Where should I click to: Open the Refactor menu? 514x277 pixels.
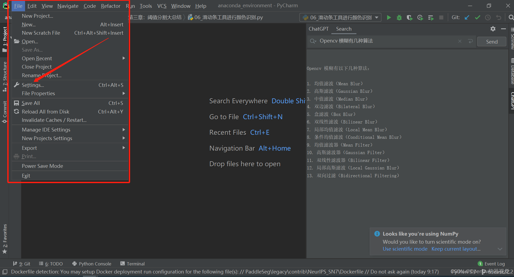tap(110, 6)
